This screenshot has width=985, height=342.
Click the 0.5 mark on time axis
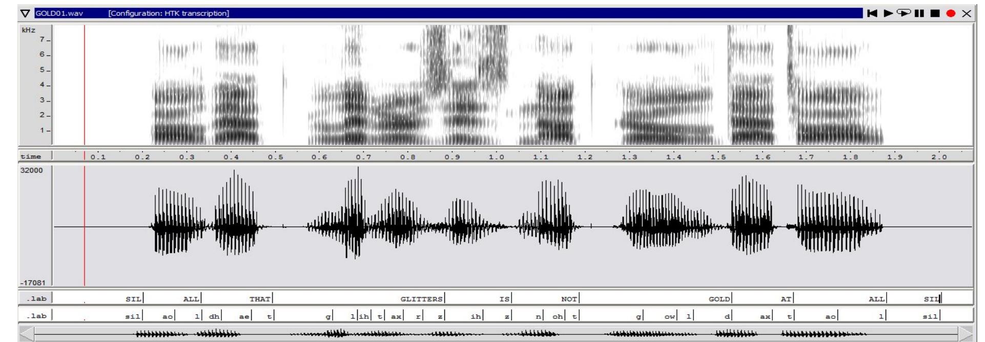[x=275, y=157]
